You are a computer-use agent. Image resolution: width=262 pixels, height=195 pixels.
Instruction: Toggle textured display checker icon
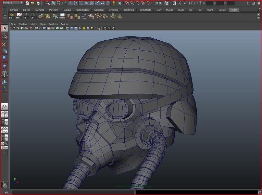point(80,28)
